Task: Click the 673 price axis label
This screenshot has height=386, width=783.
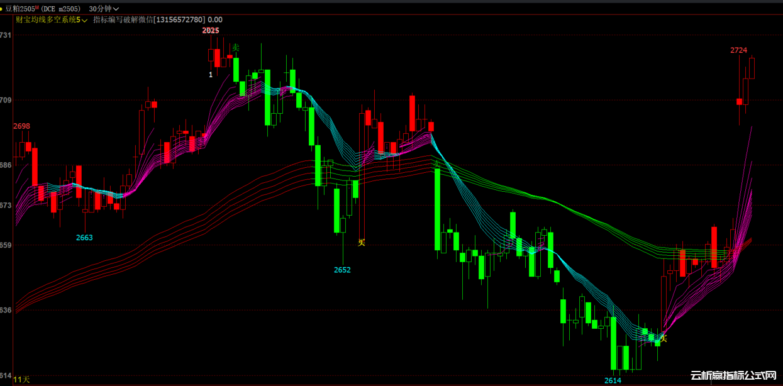Action: (6, 205)
